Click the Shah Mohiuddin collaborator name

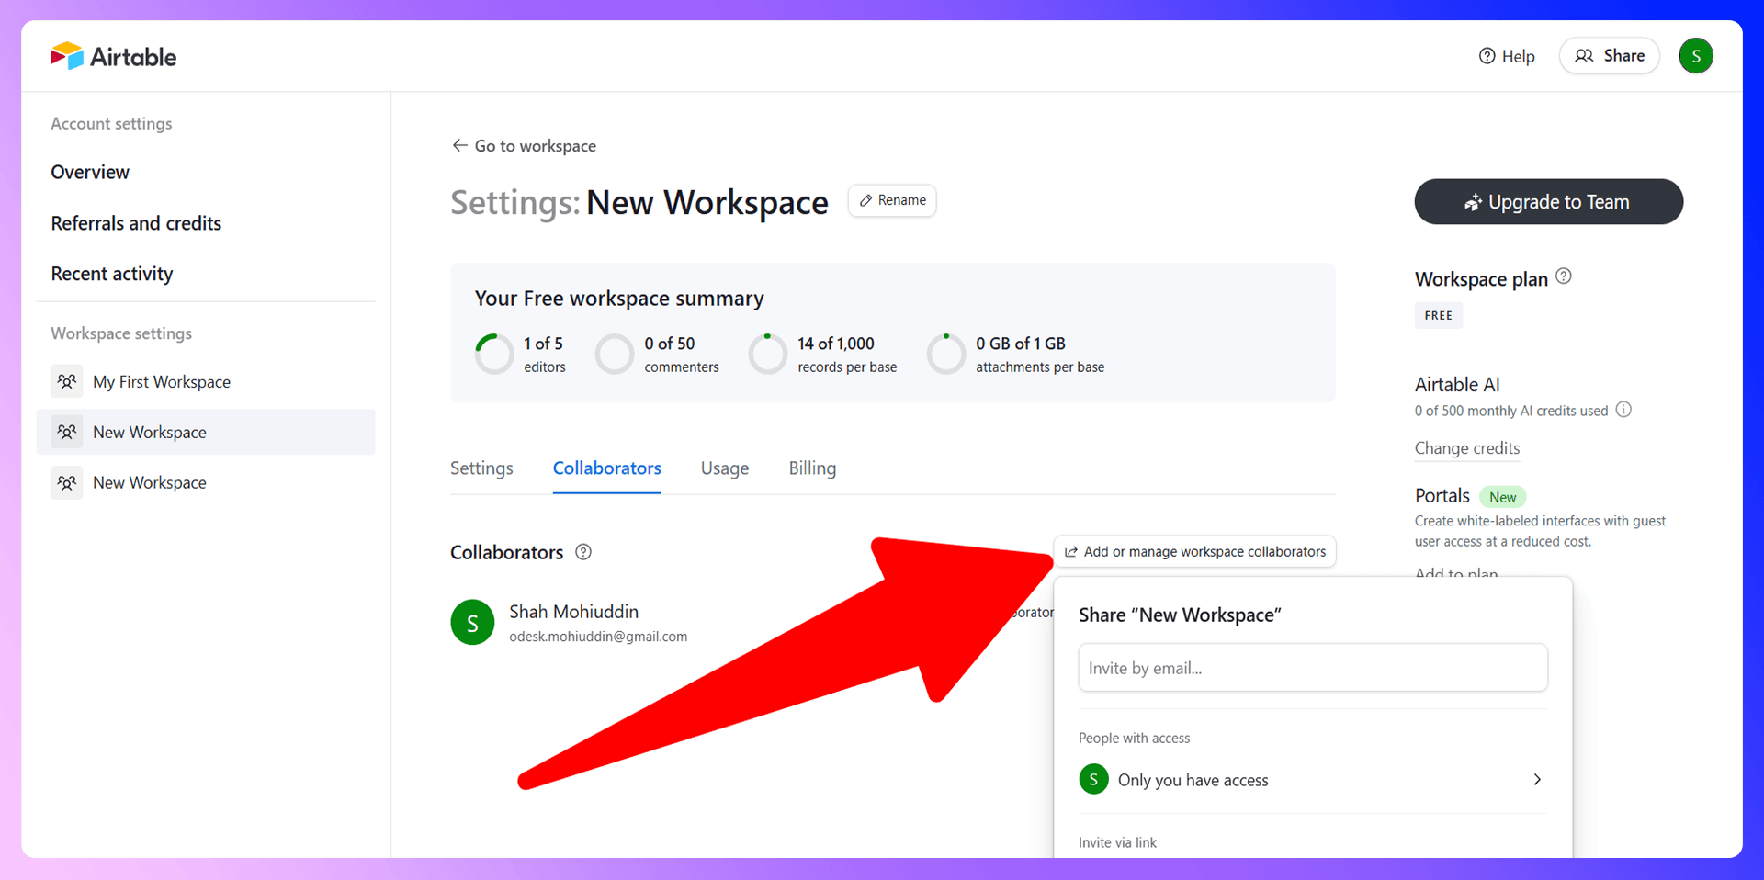click(x=573, y=612)
